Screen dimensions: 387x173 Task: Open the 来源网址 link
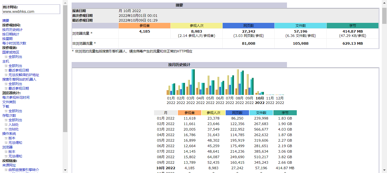9,165
